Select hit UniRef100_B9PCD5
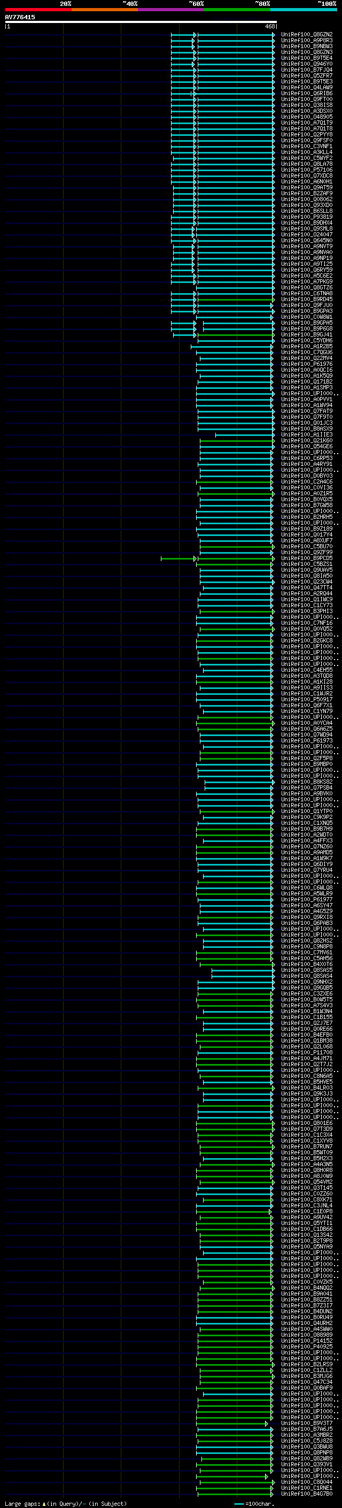 307,558
